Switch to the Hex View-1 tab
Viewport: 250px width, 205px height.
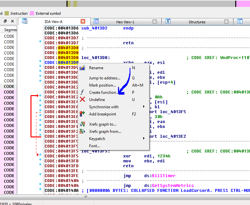click(125, 22)
